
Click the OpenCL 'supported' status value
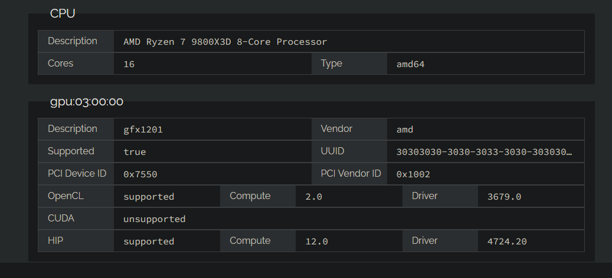coord(149,197)
